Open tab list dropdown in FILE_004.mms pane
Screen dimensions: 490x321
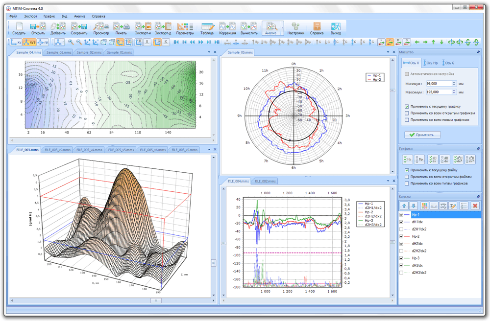pyautogui.click(x=388, y=181)
